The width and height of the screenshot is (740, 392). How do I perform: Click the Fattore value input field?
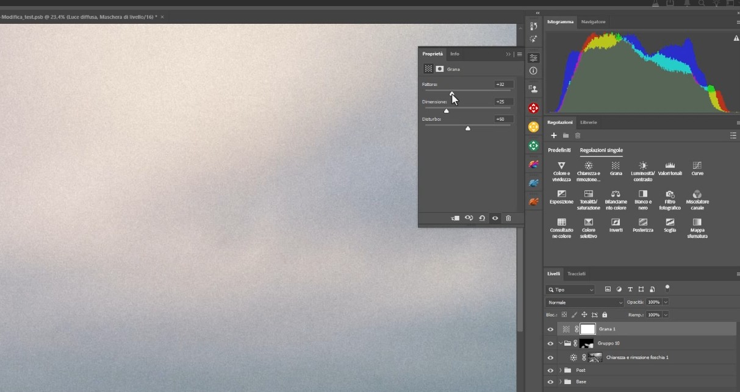pyautogui.click(x=504, y=85)
